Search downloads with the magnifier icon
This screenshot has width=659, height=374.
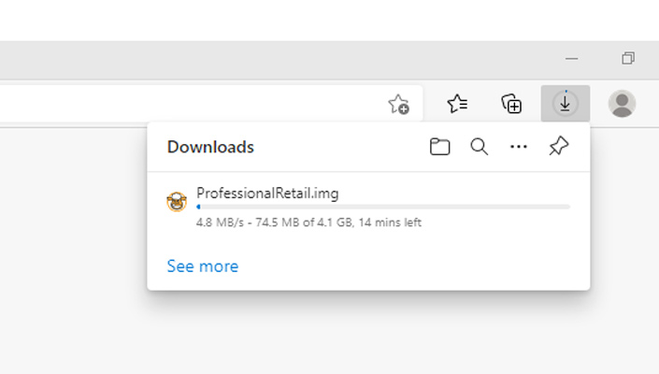480,147
